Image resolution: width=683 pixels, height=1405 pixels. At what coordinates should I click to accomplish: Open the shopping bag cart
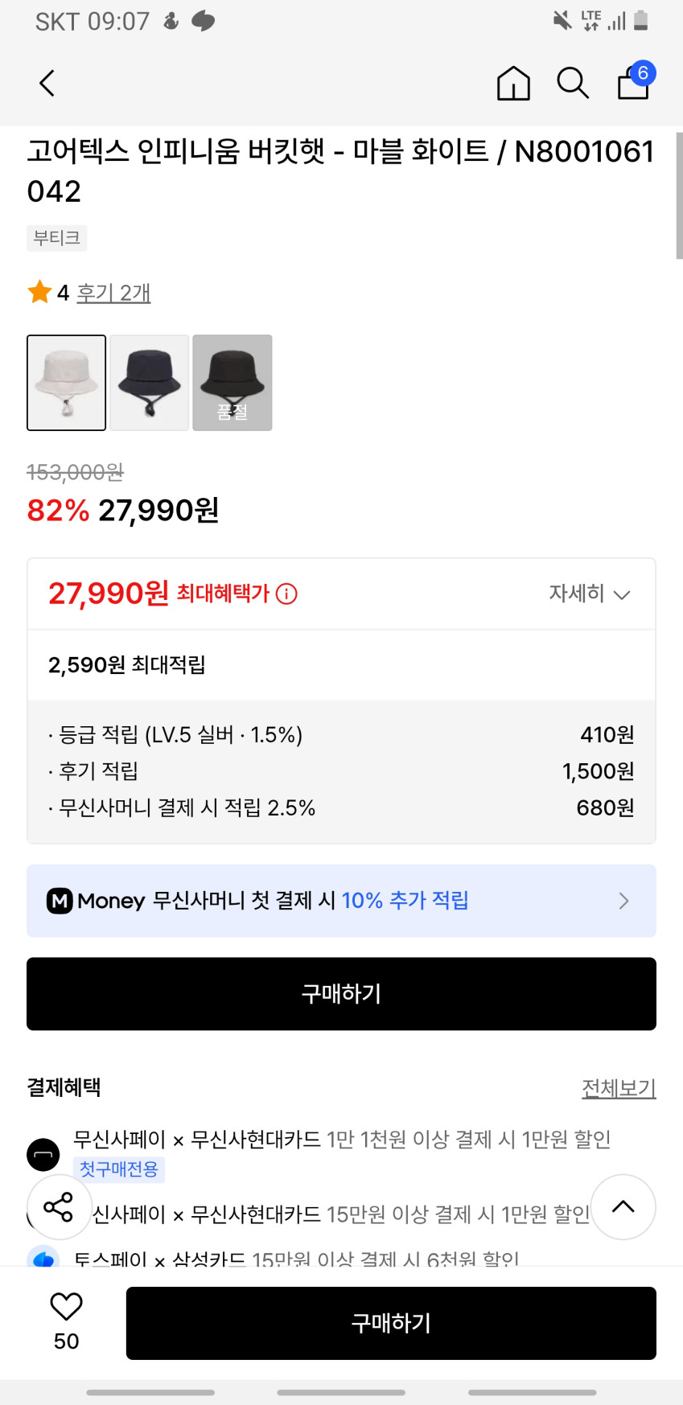634,82
